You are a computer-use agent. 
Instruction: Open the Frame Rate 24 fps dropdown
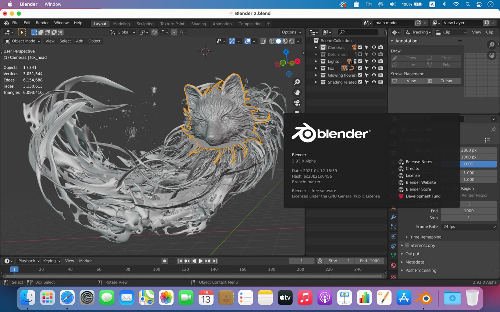[x=469, y=227]
